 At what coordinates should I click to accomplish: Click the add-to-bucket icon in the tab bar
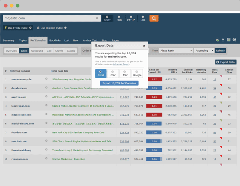pos(217,40)
